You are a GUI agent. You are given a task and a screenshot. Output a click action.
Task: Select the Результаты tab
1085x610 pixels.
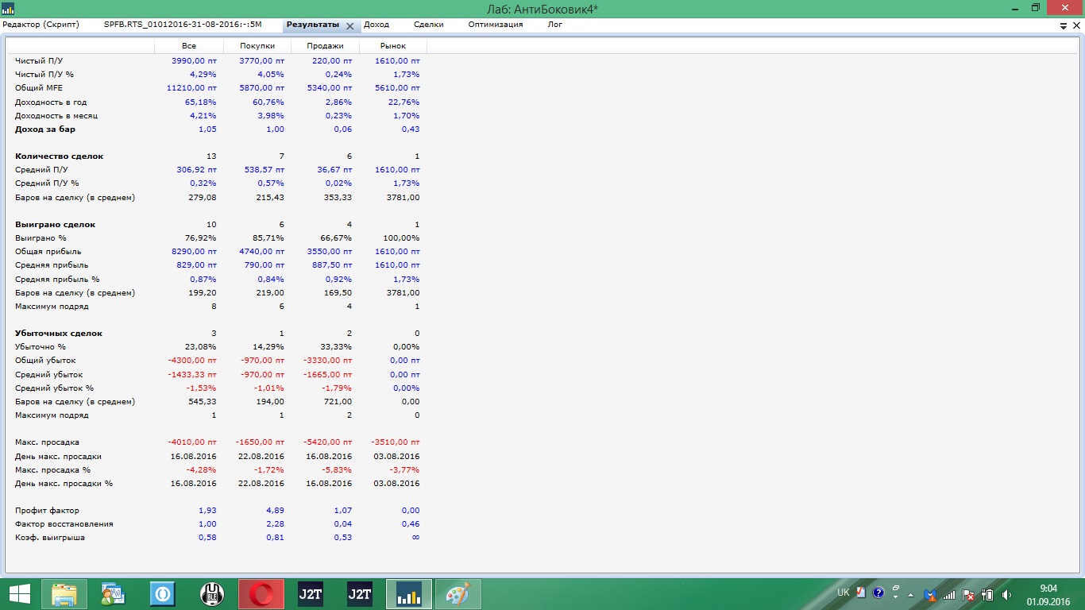[312, 25]
